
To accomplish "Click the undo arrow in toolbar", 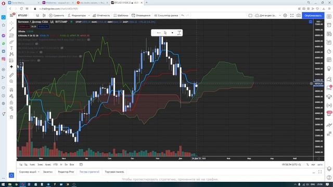I will [183, 16].
